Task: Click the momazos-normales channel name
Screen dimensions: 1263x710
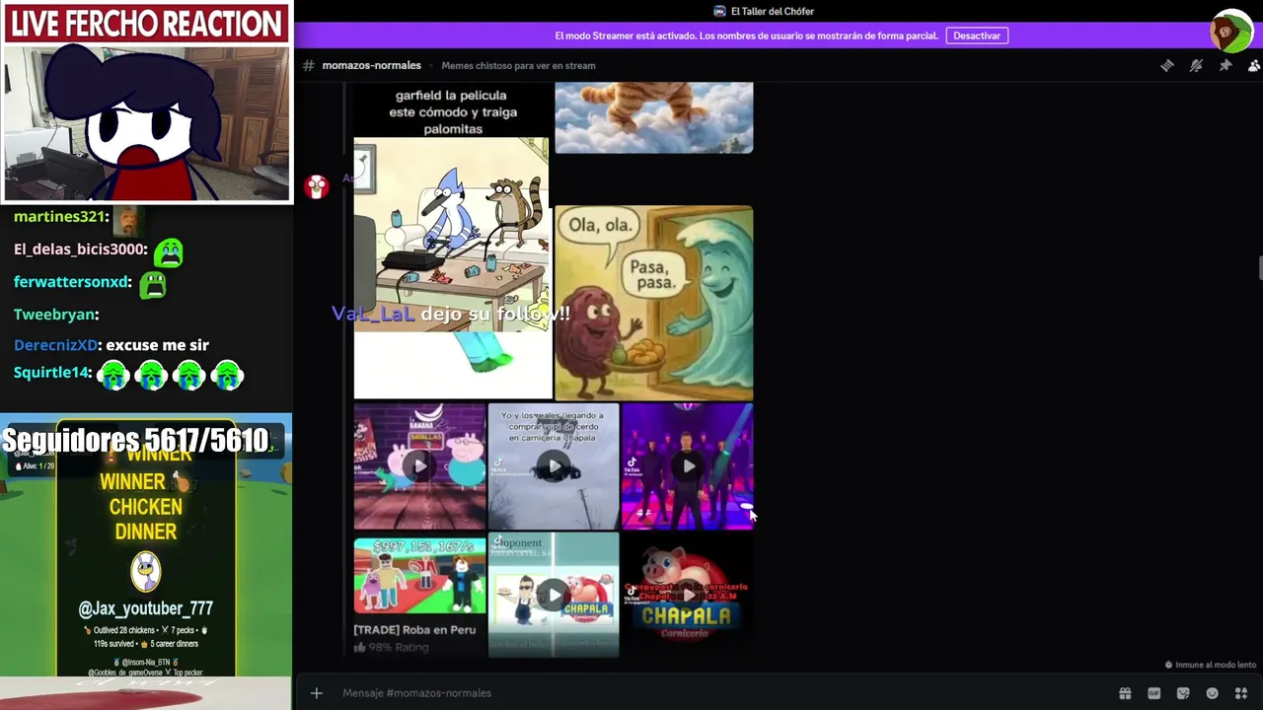Action: click(x=371, y=65)
